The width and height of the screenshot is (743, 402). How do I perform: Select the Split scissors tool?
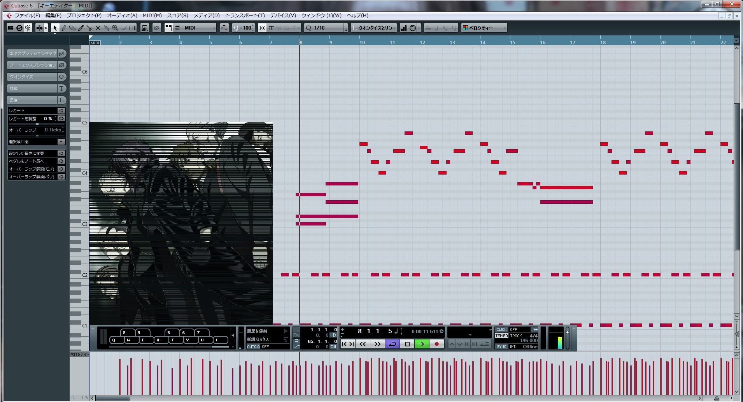(89, 28)
